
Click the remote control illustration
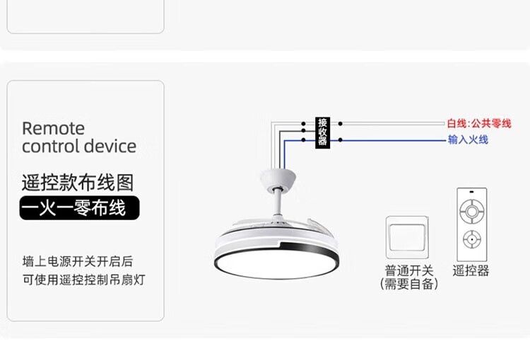pos(472,224)
